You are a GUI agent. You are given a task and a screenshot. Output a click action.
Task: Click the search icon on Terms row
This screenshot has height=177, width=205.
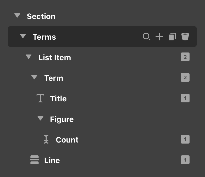click(x=146, y=37)
